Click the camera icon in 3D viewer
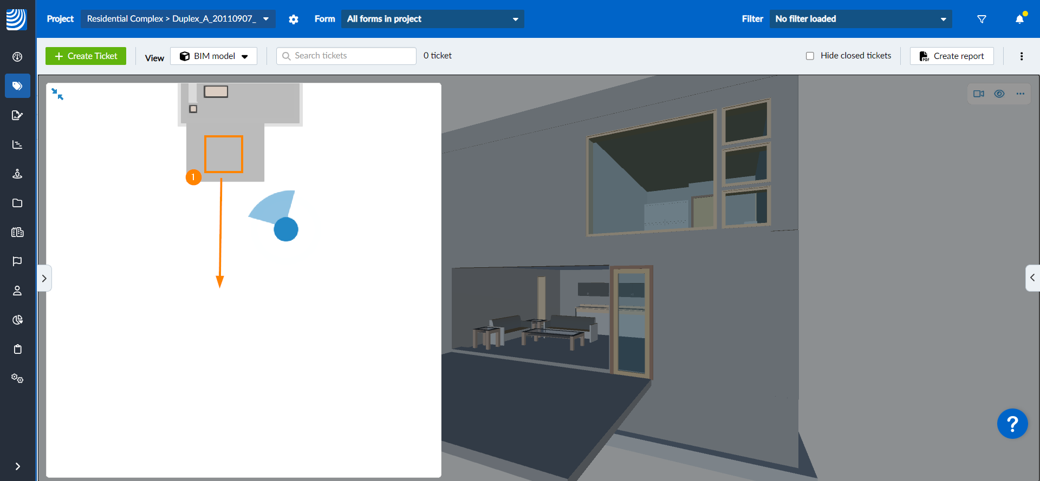 click(x=978, y=94)
